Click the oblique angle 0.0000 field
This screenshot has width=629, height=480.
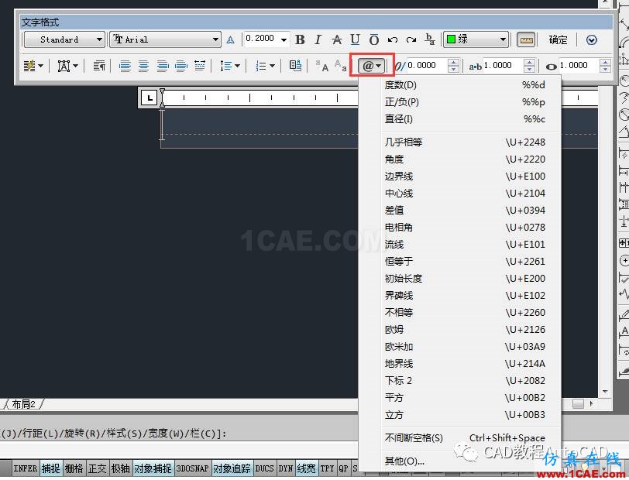tap(427, 65)
